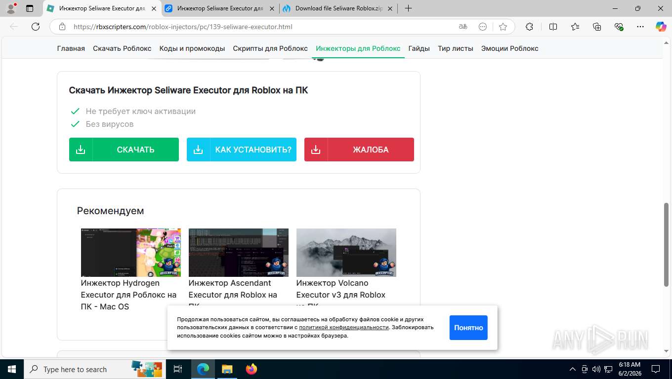Open политикой конфиденциальности link
Screen dimensions: 672x379
click(344, 327)
